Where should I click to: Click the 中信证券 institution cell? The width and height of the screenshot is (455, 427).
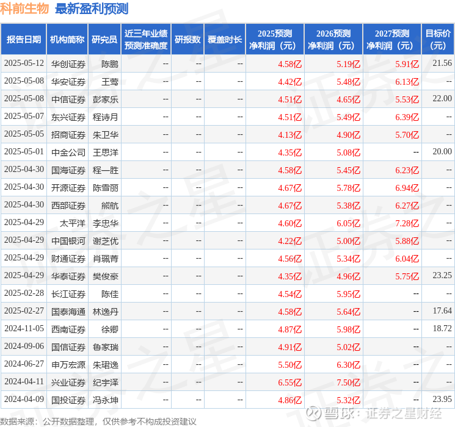[68, 99]
